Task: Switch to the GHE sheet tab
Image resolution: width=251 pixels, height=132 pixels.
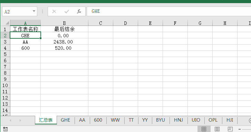Action: tap(66, 120)
